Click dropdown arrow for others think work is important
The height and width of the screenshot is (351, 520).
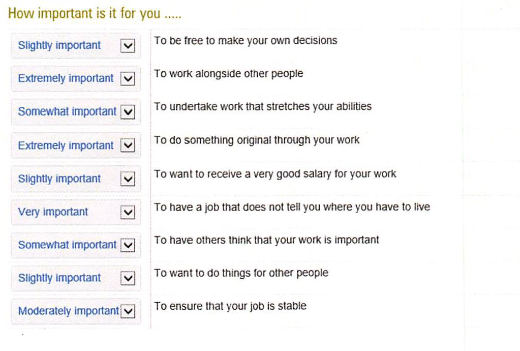coord(129,245)
